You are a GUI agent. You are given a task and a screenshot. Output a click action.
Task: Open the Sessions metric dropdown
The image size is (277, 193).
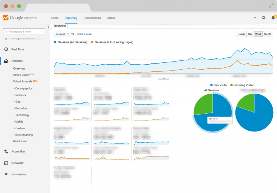click(x=62, y=34)
